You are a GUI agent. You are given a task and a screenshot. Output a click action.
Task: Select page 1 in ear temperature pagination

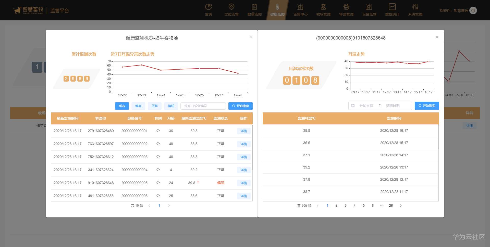coord(327,205)
